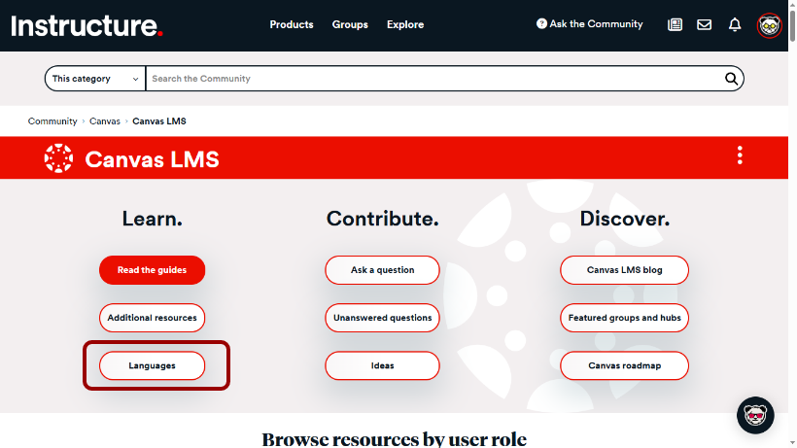
Task: Open the Languages button
Action: [x=152, y=365]
